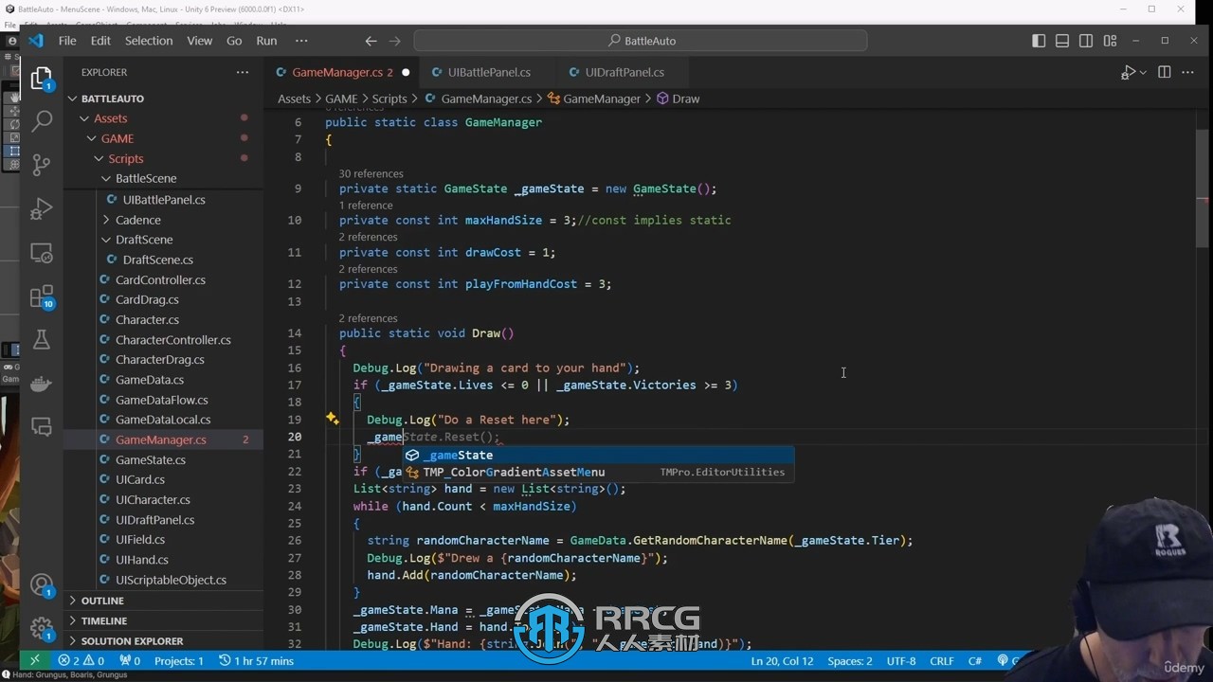Click UTF-8 encoding in status bar
This screenshot has height=682, width=1213.
point(900,660)
